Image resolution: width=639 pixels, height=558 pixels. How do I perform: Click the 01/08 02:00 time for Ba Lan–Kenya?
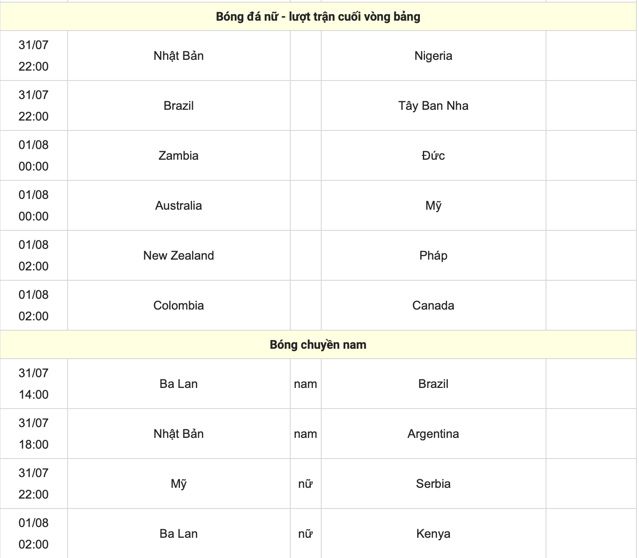(34, 533)
